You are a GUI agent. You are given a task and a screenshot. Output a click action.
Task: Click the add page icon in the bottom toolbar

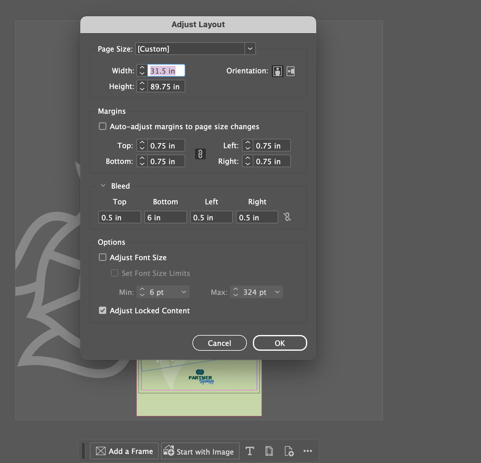(x=289, y=451)
